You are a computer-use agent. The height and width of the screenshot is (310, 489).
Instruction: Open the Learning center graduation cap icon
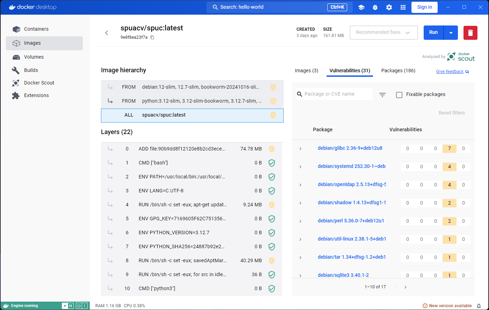[361, 7]
